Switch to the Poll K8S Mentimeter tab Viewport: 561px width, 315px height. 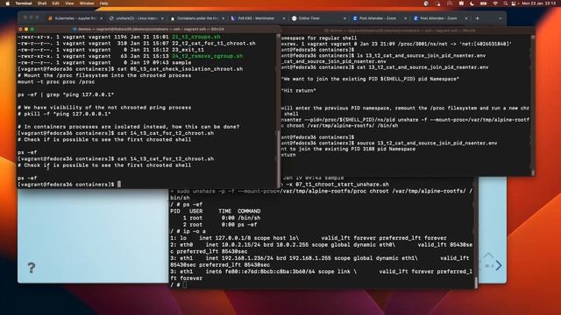(x=257, y=18)
